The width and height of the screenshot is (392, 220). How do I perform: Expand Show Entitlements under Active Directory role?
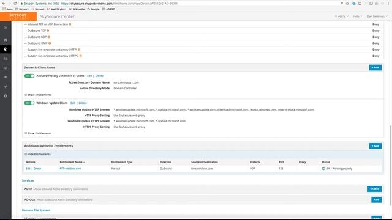click(38, 95)
